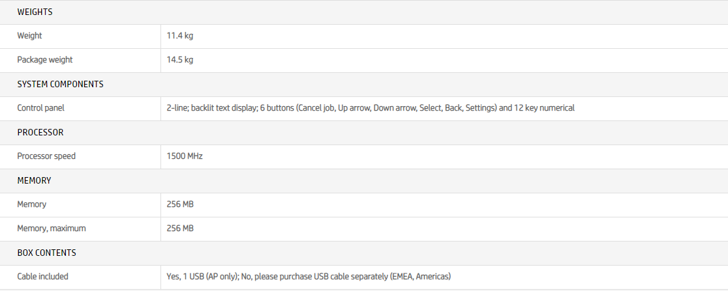Click the PROCESSOR section header
The width and height of the screenshot is (728, 291).
point(40,132)
